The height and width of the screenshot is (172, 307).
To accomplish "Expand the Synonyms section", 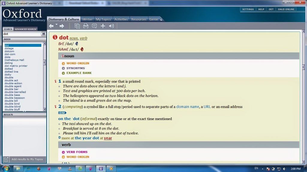I will point(75,68).
